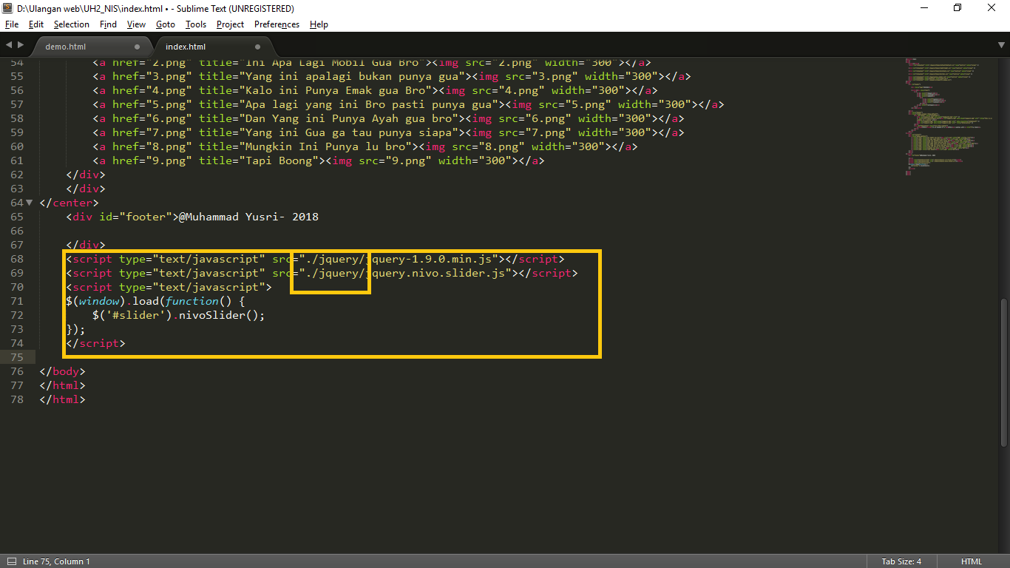Click the div id="footer" tag
The image size is (1010, 568).
coord(122,217)
